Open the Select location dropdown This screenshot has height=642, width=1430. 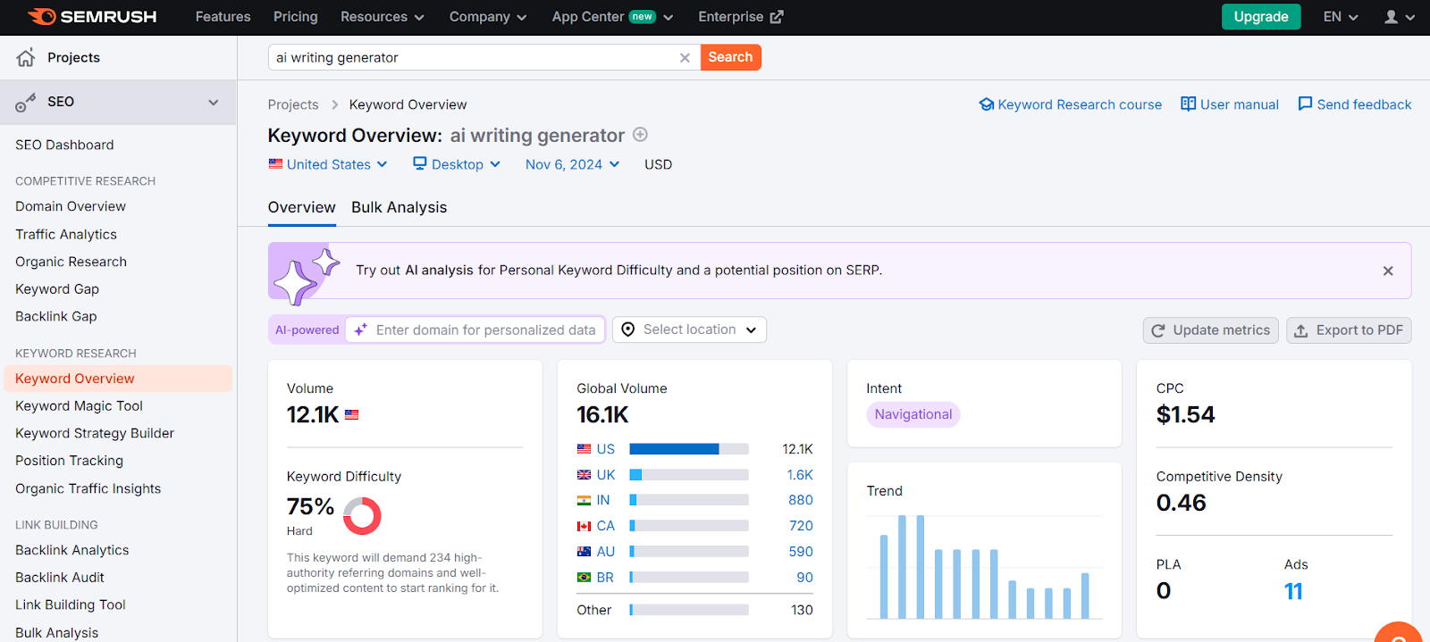[x=689, y=329]
